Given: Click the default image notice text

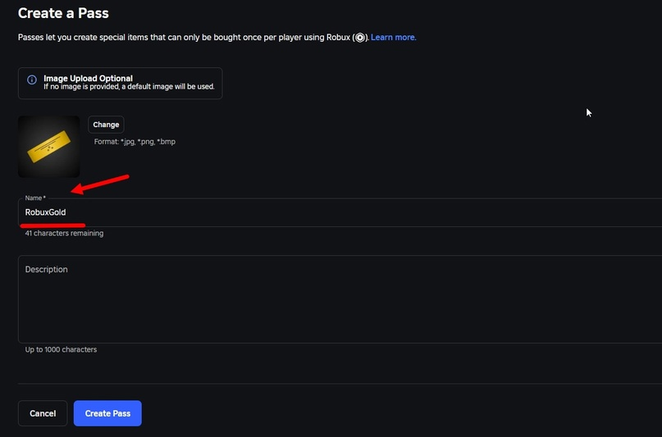Looking at the screenshot, I should (130, 86).
